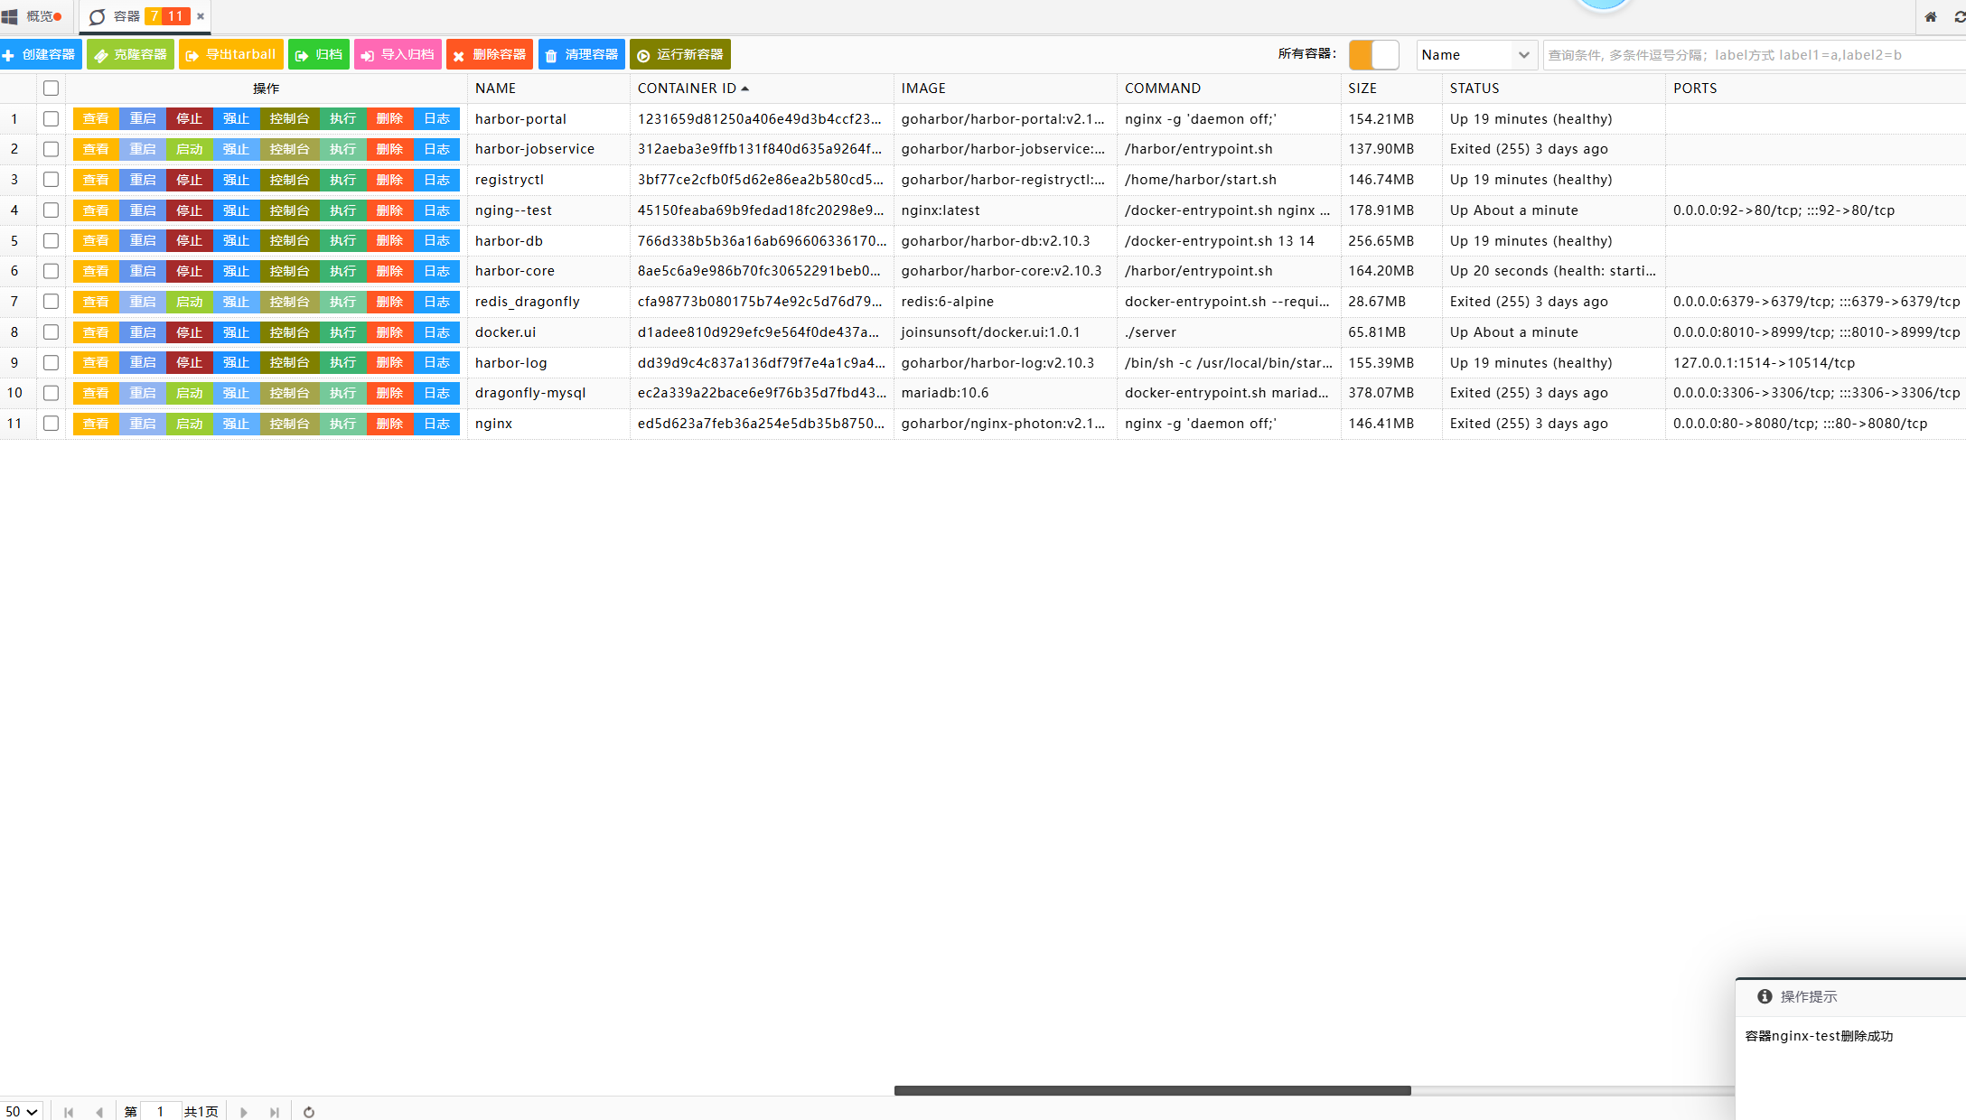Check the select-all checkbox in table header
Image resolution: width=1966 pixels, height=1120 pixels.
pos(51,89)
